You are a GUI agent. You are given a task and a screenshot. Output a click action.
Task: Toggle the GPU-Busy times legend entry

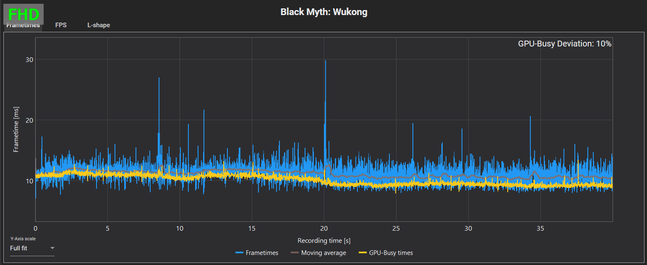click(x=386, y=253)
